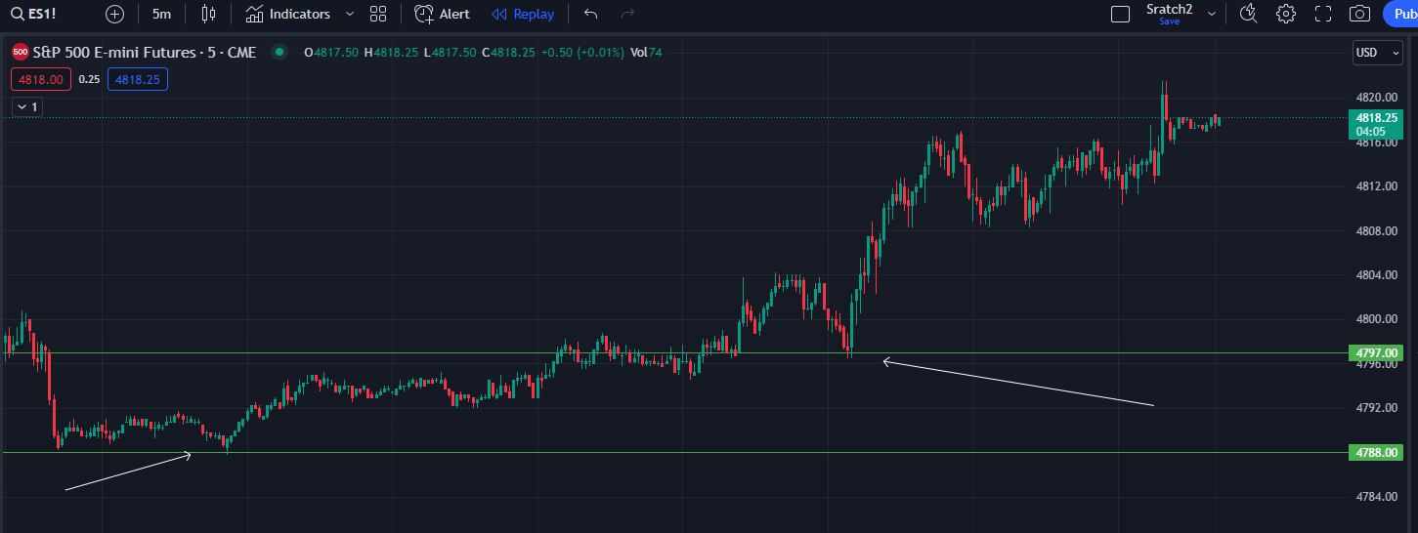Click the green market status dot
This screenshot has width=1418, height=533.
[280, 52]
